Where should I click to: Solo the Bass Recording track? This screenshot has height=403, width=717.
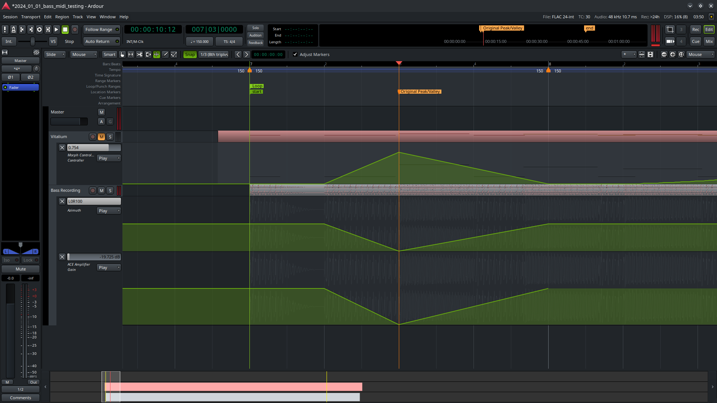[x=110, y=191]
